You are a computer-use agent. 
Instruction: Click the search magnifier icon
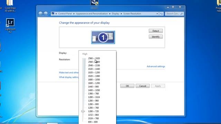[182, 14]
